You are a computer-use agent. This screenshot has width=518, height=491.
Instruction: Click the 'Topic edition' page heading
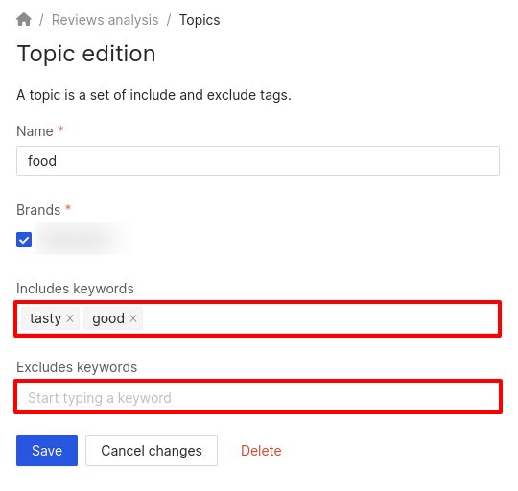pos(86,54)
